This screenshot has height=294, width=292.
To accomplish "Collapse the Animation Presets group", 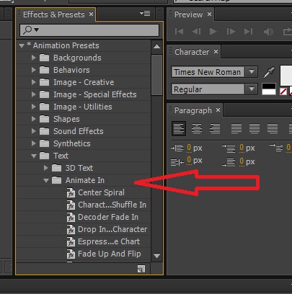I will pyautogui.click(x=22, y=45).
